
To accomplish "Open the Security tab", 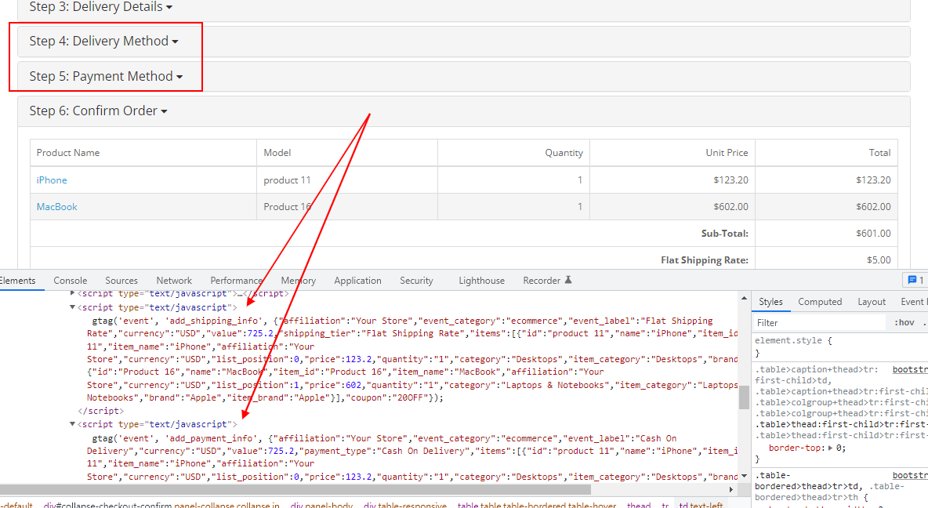I will [x=416, y=281].
